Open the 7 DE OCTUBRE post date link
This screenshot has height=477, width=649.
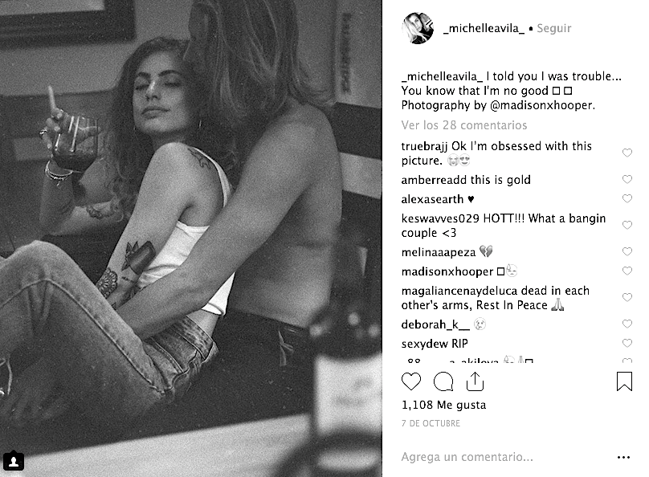431,423
